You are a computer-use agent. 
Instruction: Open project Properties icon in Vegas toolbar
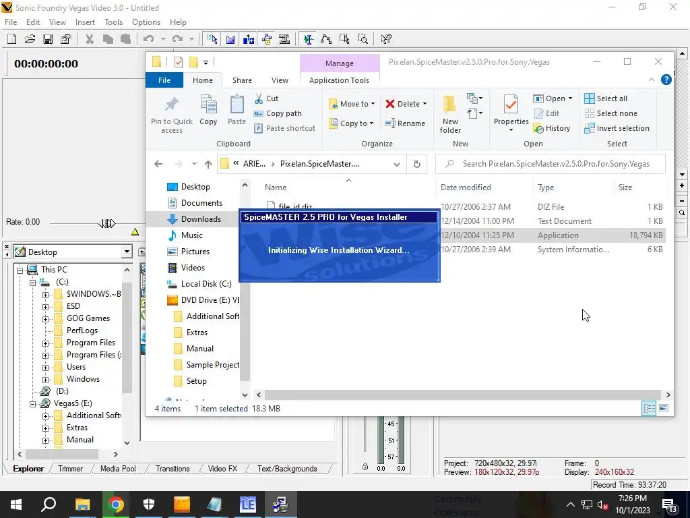[x=66, y=39]
